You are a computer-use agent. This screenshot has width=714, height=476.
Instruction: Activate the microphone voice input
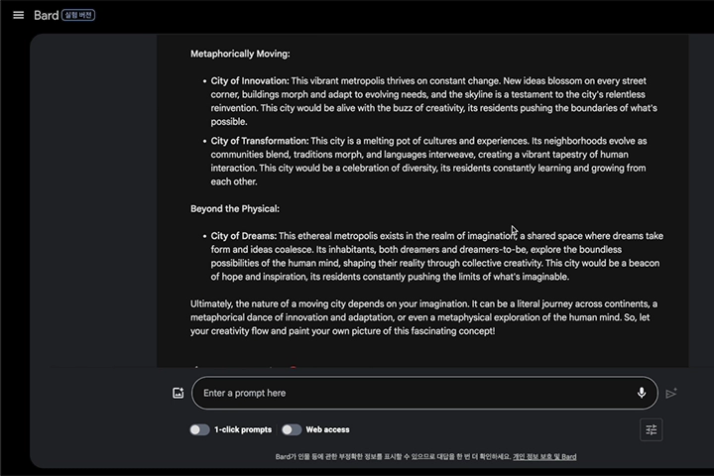(x=642, y=393)
